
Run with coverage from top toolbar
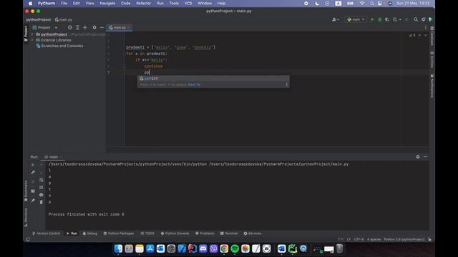tap(387, 19)
